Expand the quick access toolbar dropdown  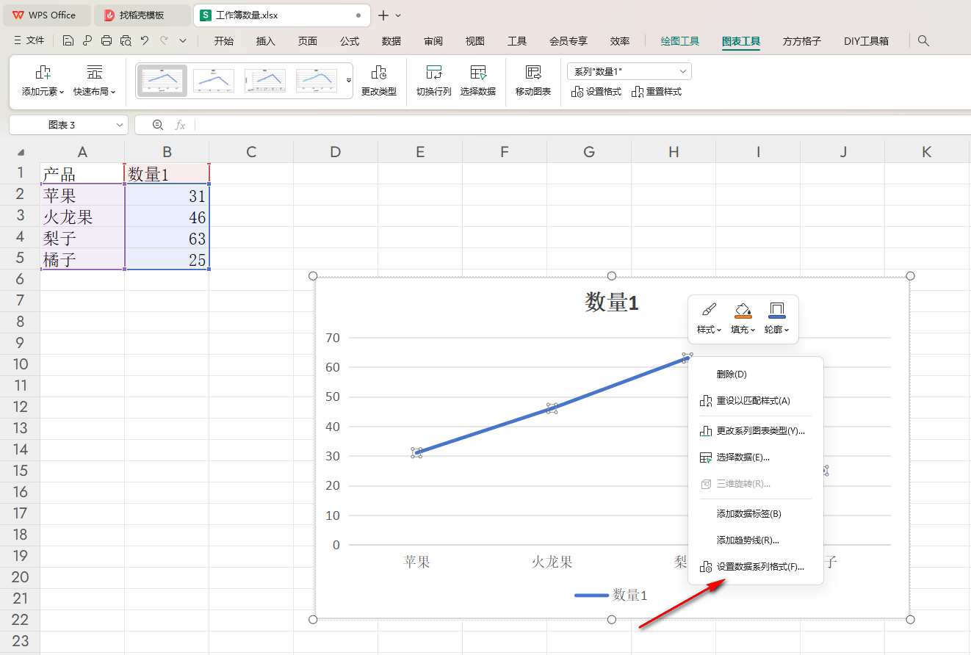pyautogui.click(x=183, y=41)
